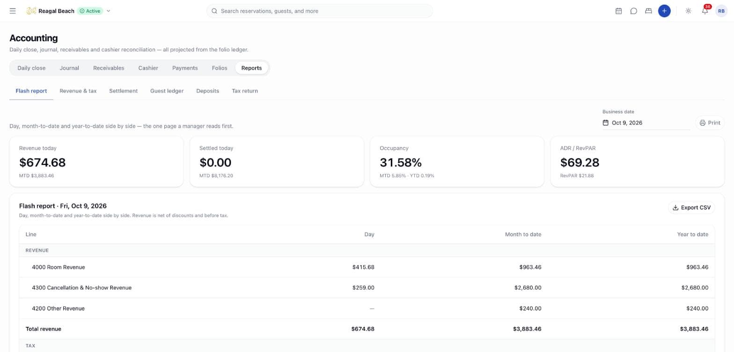Click the Active status badge
This screenshot has width=734, height=352.
[90, 11]
